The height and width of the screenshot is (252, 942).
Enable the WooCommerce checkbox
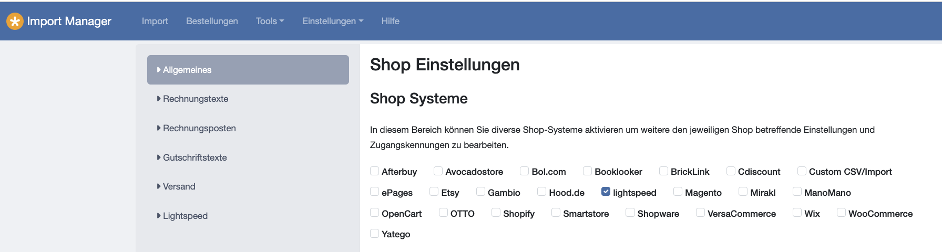[841, 213]
